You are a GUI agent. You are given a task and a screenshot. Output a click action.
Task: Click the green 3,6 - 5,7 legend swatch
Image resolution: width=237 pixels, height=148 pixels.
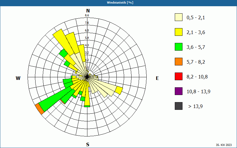tap(179, 47)
